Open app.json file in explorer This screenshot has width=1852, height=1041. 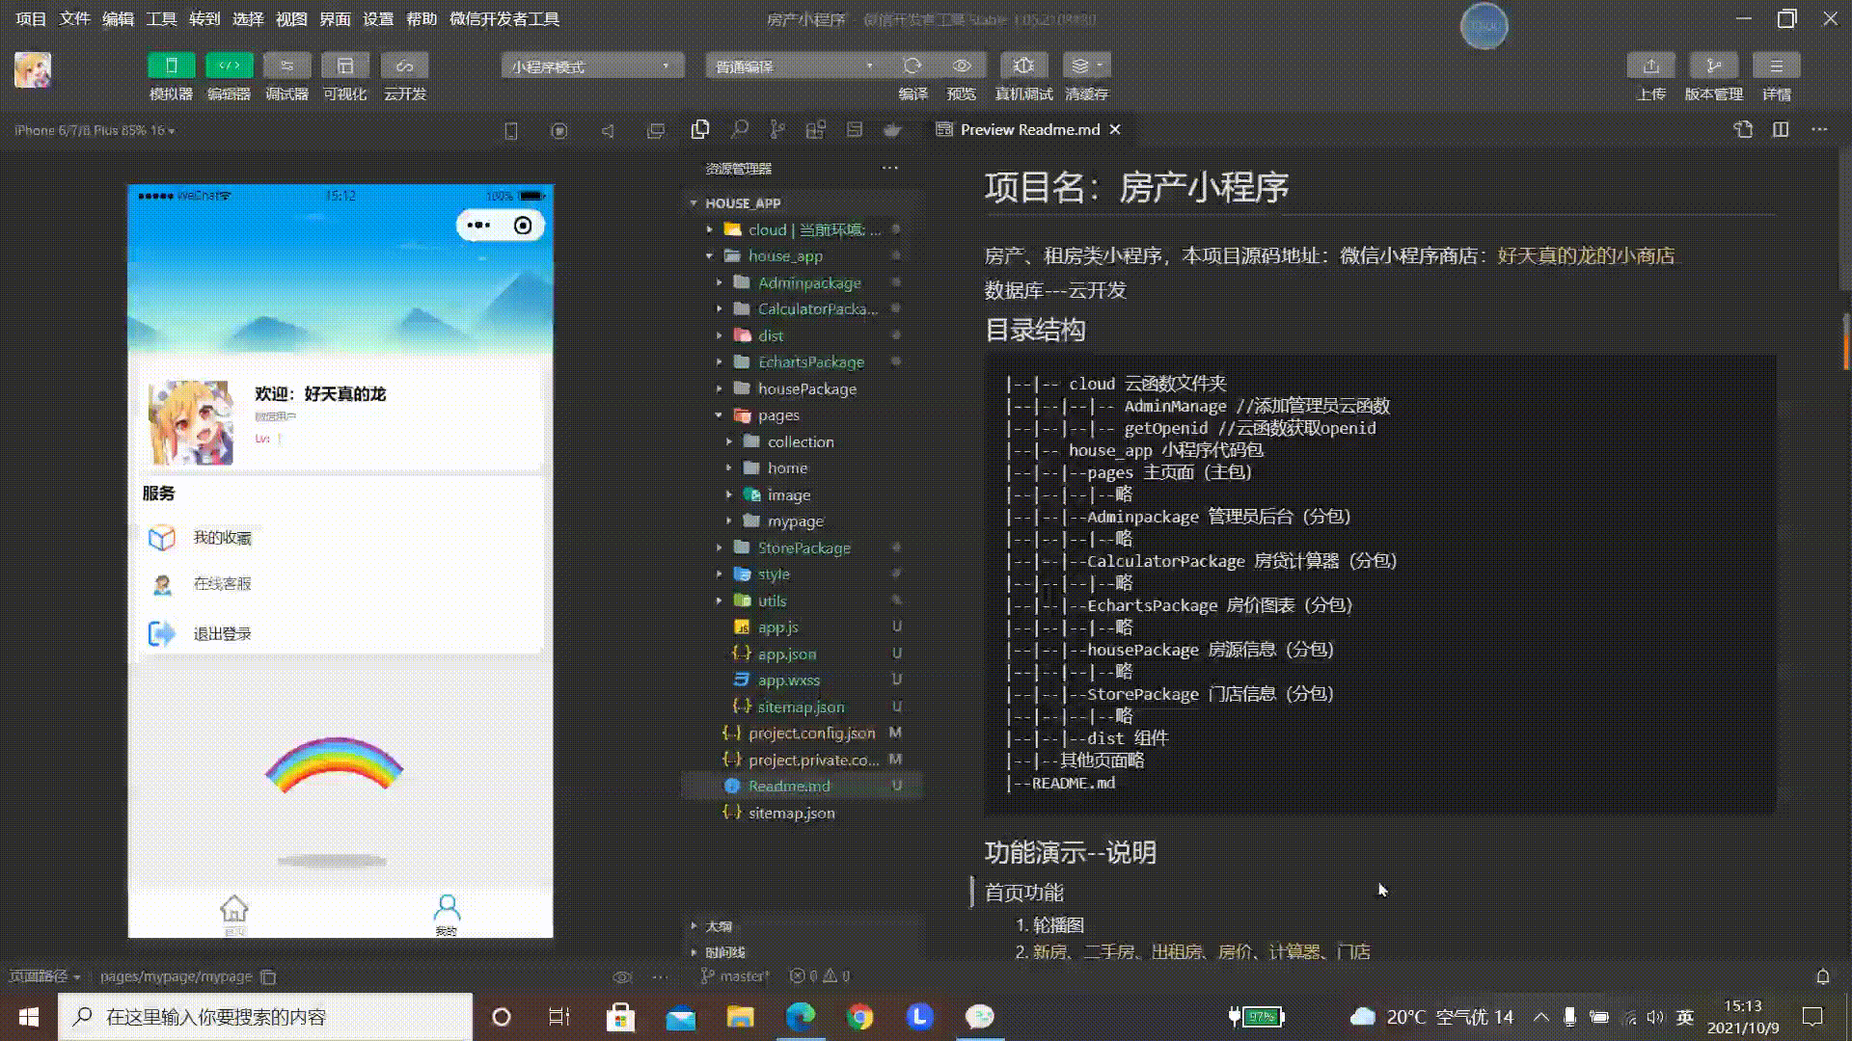click(786, 654)
